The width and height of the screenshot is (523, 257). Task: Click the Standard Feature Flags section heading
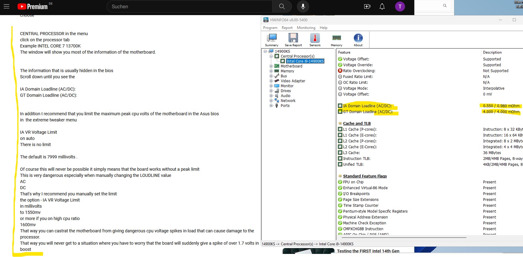[365, 176]
